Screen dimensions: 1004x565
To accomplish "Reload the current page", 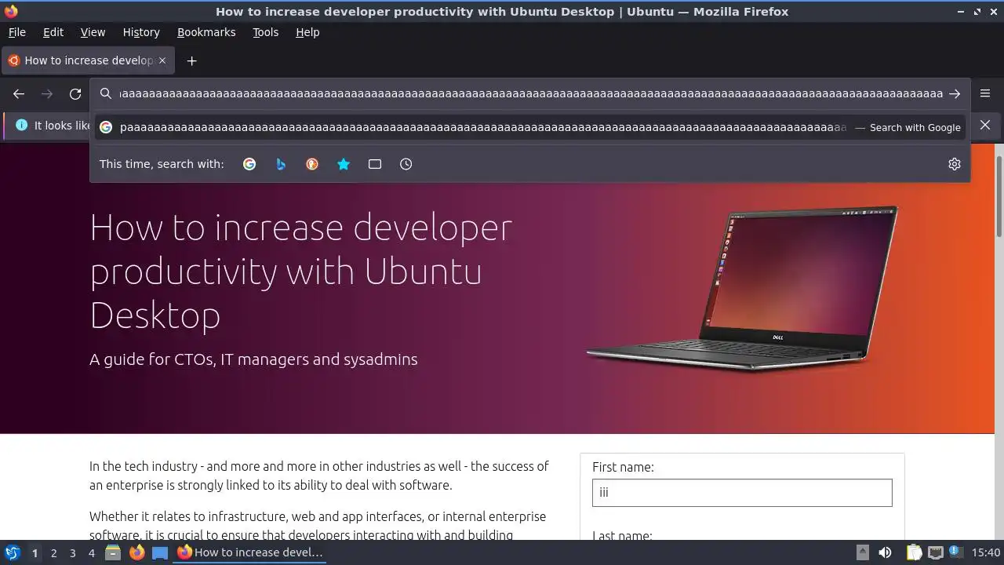I will click(75, 94).
